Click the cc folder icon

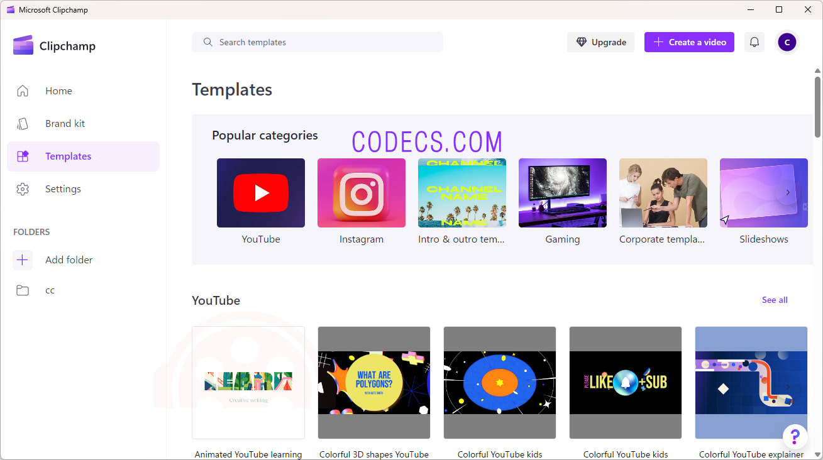click(23, 290)
